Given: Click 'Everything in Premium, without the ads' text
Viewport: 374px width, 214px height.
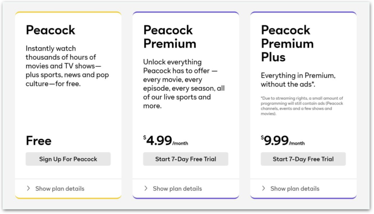Looking at the screenshot, I should 298,80.
